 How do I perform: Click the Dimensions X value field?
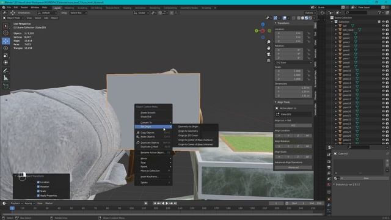point(293,88)
